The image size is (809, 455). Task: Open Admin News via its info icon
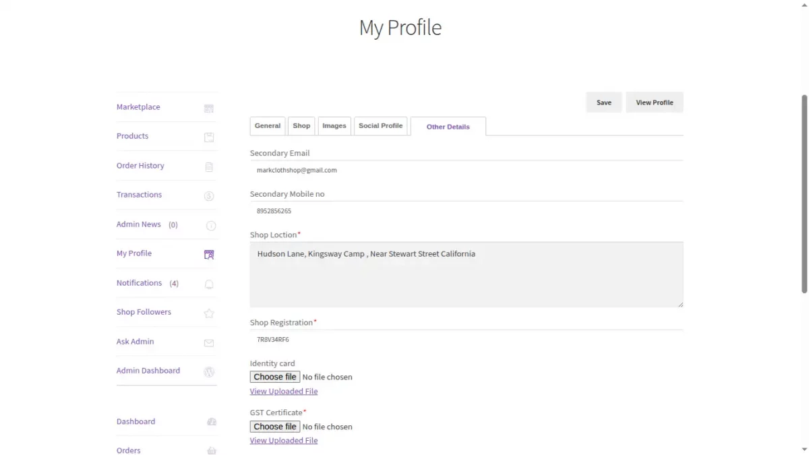point(208,225)
